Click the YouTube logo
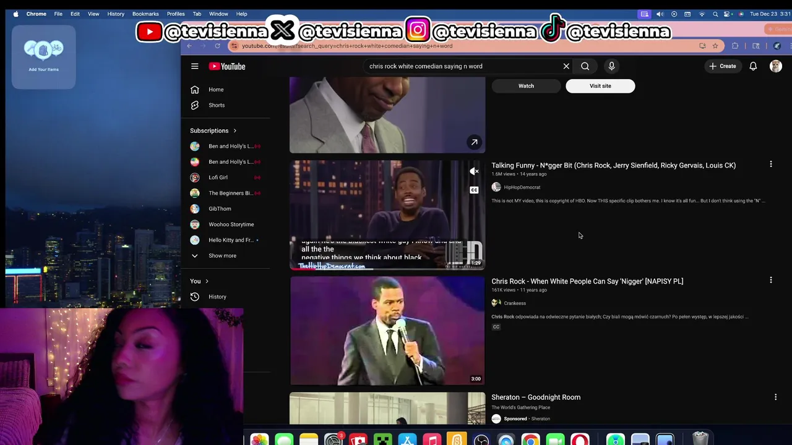 (x=227, y=66)
